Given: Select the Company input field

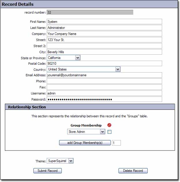Looking at the screenshot, I should (x=104, y=34).
